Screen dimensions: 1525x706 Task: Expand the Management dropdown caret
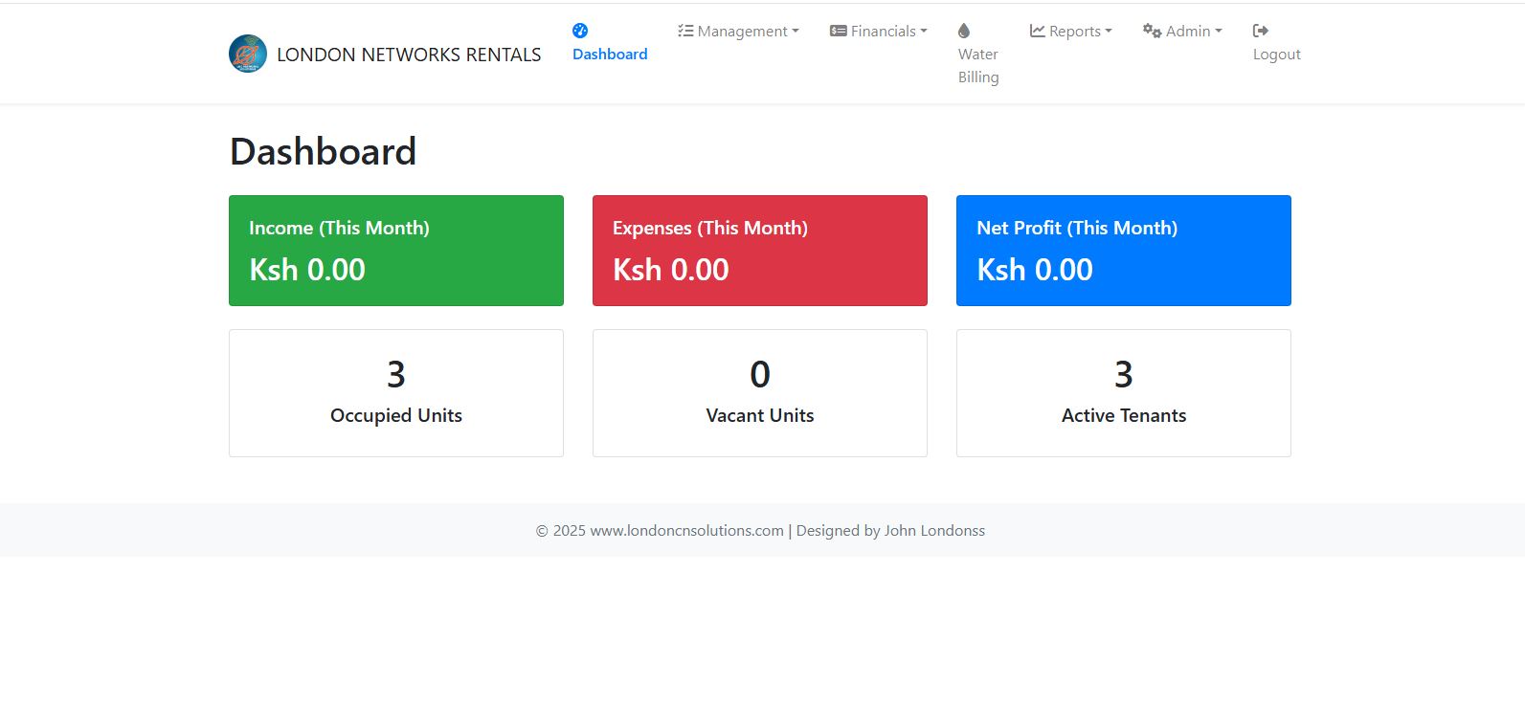click(796, 32)
